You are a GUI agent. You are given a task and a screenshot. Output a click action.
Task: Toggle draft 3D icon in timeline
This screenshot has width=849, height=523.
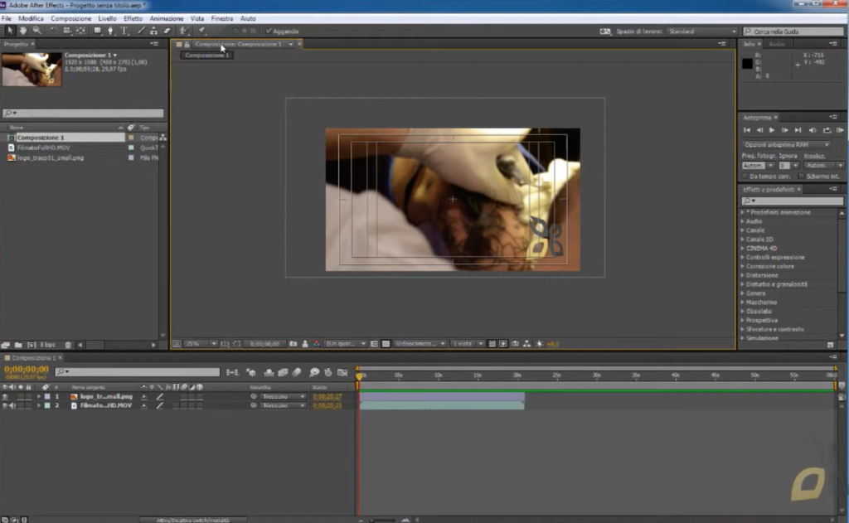coord(251,372)
